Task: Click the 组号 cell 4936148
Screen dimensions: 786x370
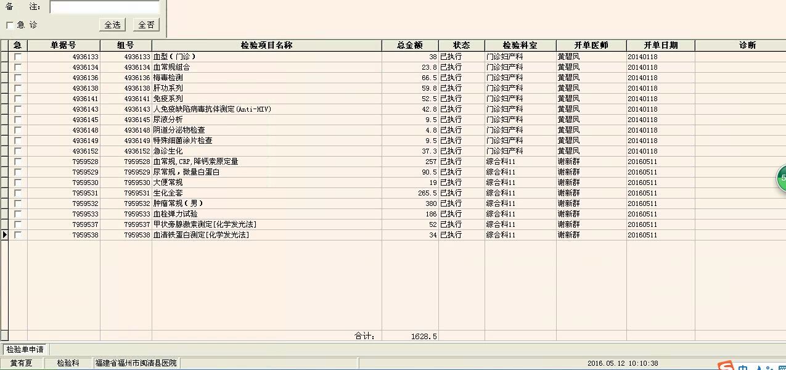Action: tap(126, 130)
